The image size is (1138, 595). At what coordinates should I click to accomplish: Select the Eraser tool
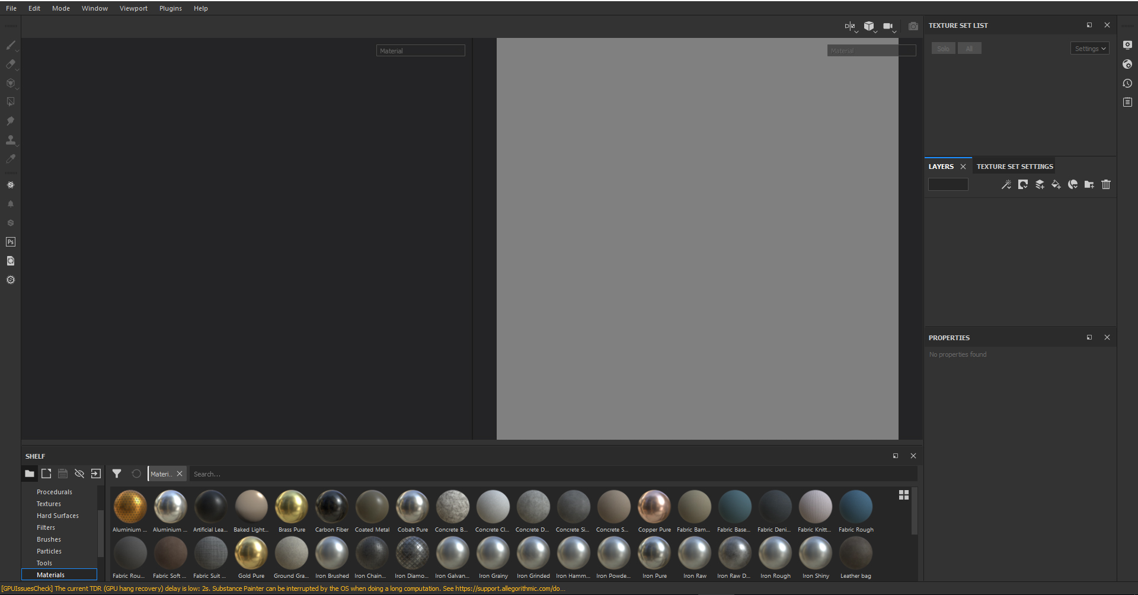11,64
